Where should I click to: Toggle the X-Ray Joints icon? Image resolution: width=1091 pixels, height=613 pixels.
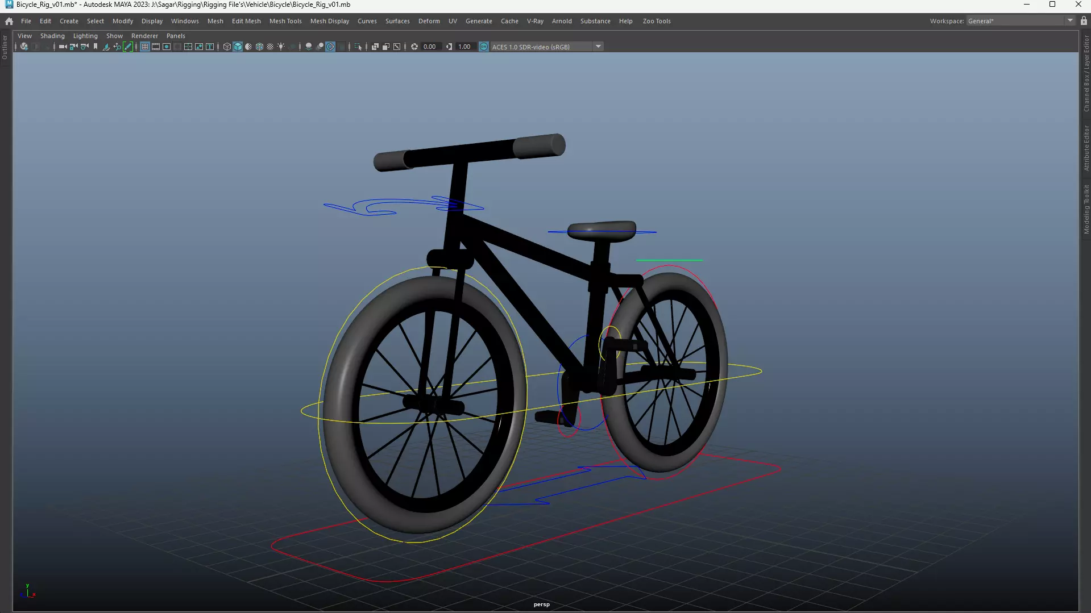tap(397, 47)
